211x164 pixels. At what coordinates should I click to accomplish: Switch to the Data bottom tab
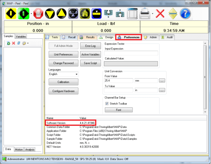pos(8,149)
